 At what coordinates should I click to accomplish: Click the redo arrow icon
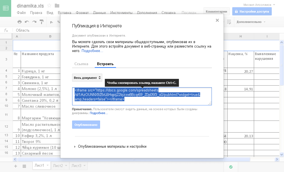[34, 22]
